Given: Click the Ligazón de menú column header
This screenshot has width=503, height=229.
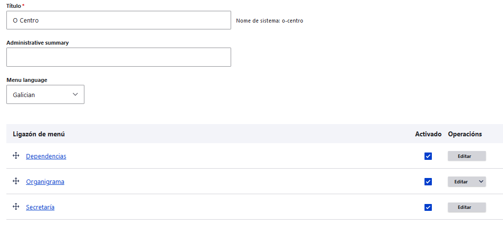Looking at the screenshot, I should coord(39,134).
